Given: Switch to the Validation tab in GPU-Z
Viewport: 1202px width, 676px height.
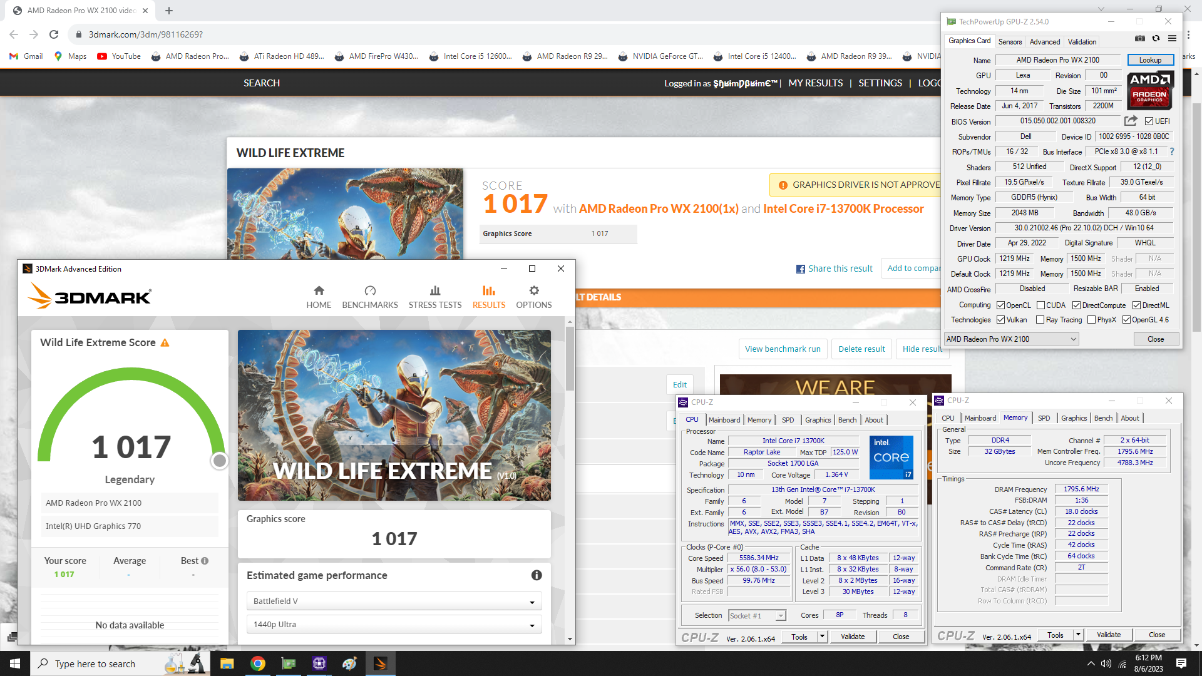Looking at the screenshot, I should point(1082,42).
